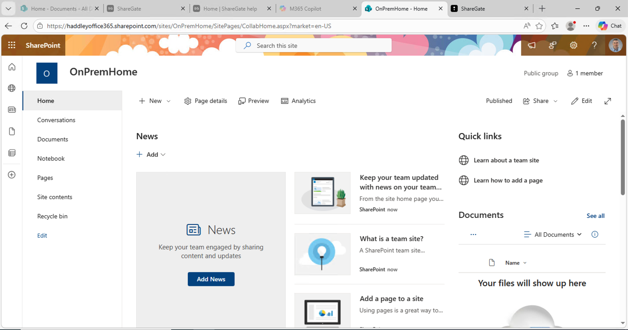Click the OnPremHome site logo tile
628x330 pixels.
(x=47, y=73)
